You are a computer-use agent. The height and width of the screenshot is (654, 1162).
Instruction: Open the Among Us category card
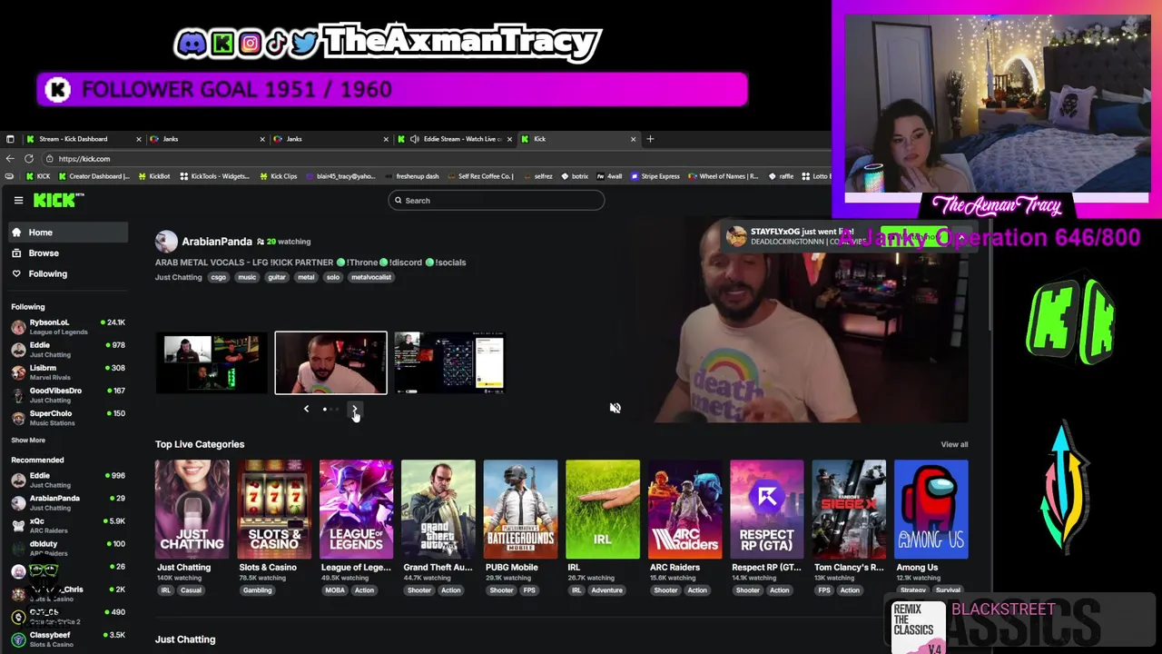tap(931, 510)
